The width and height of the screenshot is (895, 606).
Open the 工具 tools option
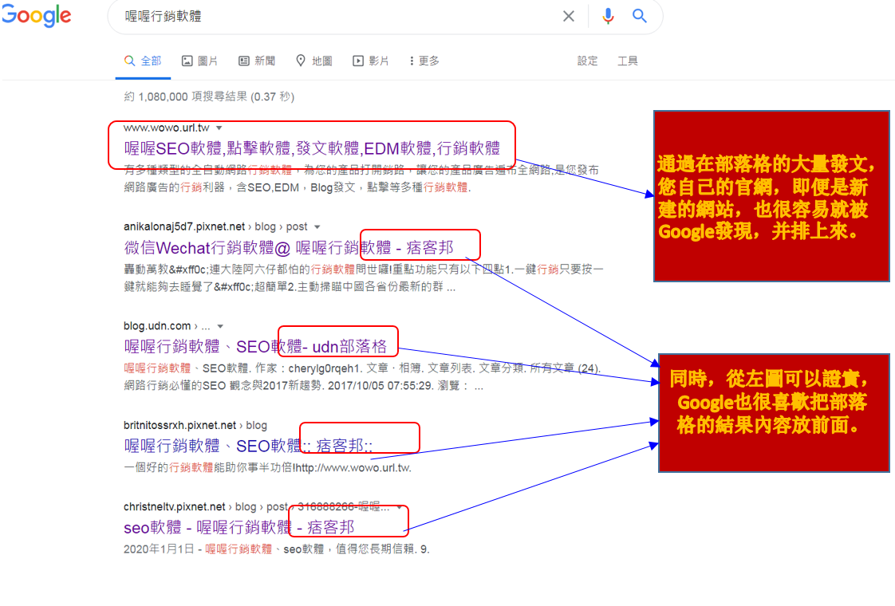[x=627, y=61]
